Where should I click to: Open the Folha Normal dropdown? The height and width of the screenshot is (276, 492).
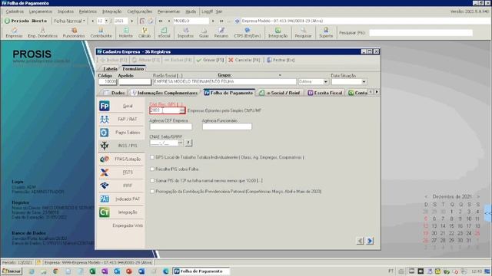pos(69,21)
